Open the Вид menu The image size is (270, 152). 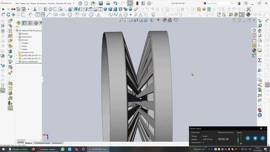(x=28, y=3)
